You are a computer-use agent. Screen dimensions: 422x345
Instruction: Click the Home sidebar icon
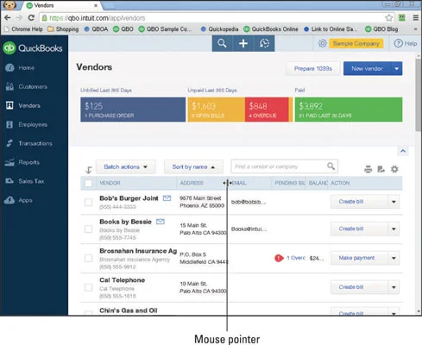pos(9,67)
